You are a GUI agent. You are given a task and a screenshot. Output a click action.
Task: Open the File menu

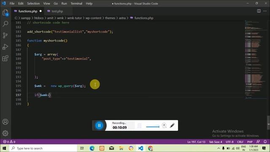12,3
